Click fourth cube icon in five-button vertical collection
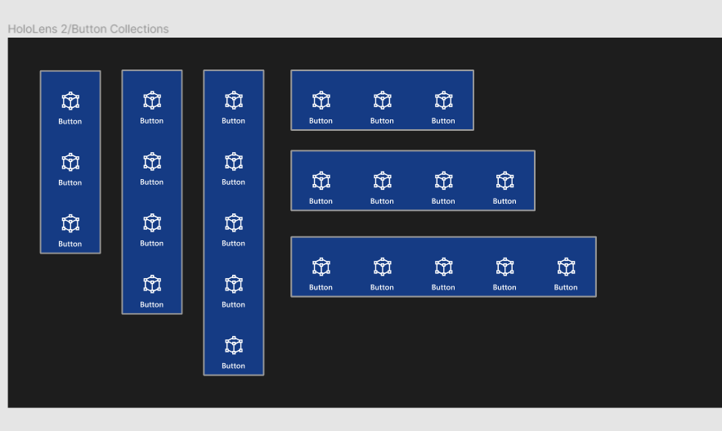This screenshot has width=722, height=431. pos(234,284)
